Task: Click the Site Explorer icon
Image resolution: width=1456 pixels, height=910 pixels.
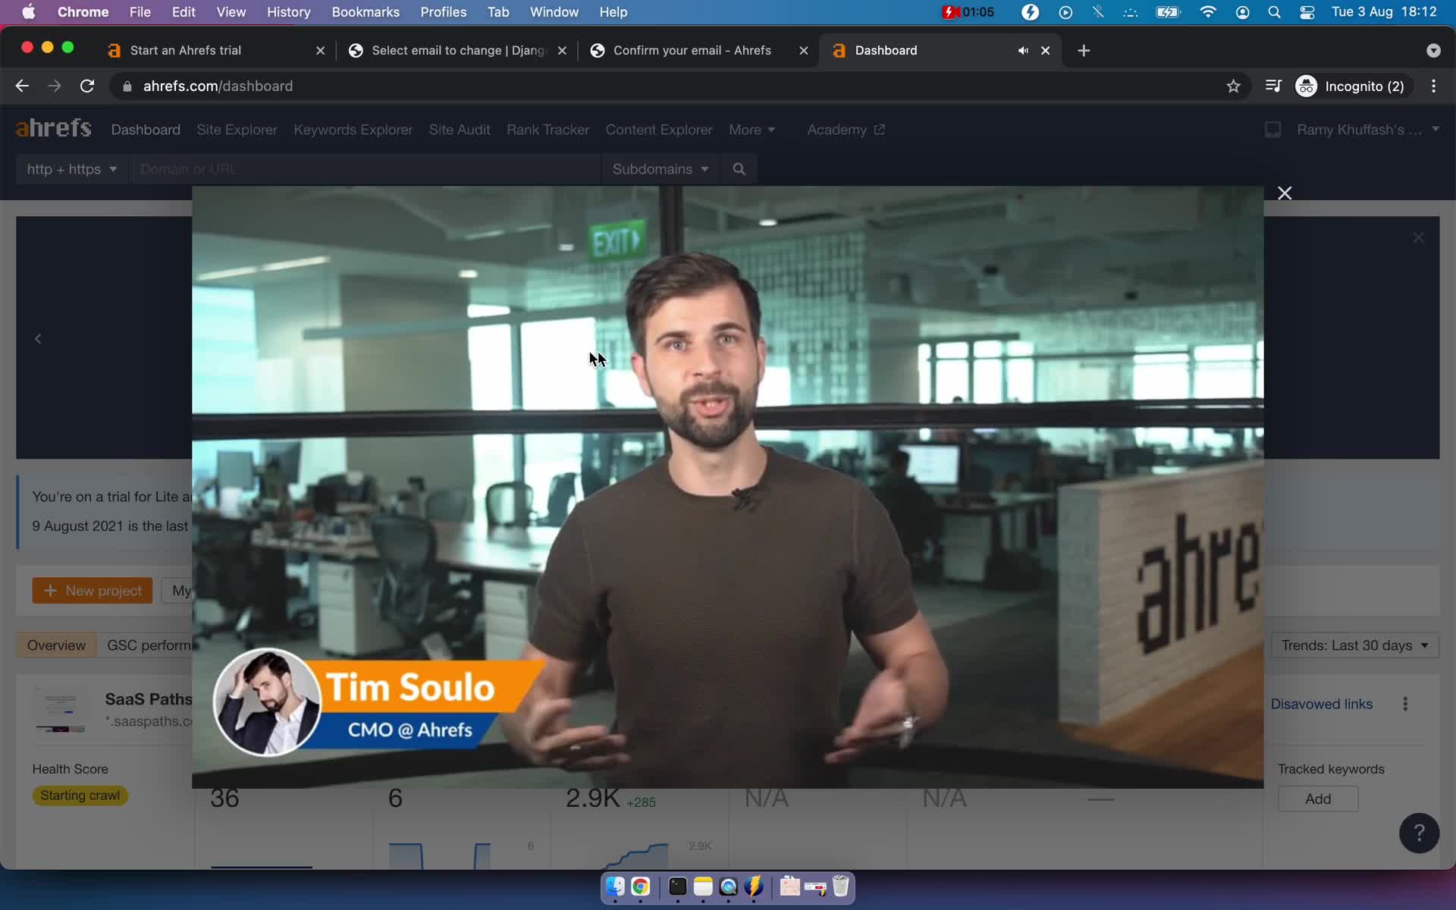Action: [x=237, y=129]
